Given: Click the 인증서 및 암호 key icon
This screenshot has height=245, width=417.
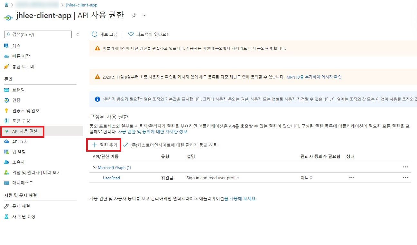Looking at the screenshot, I should pyautogui.click(x=6, y=110).
